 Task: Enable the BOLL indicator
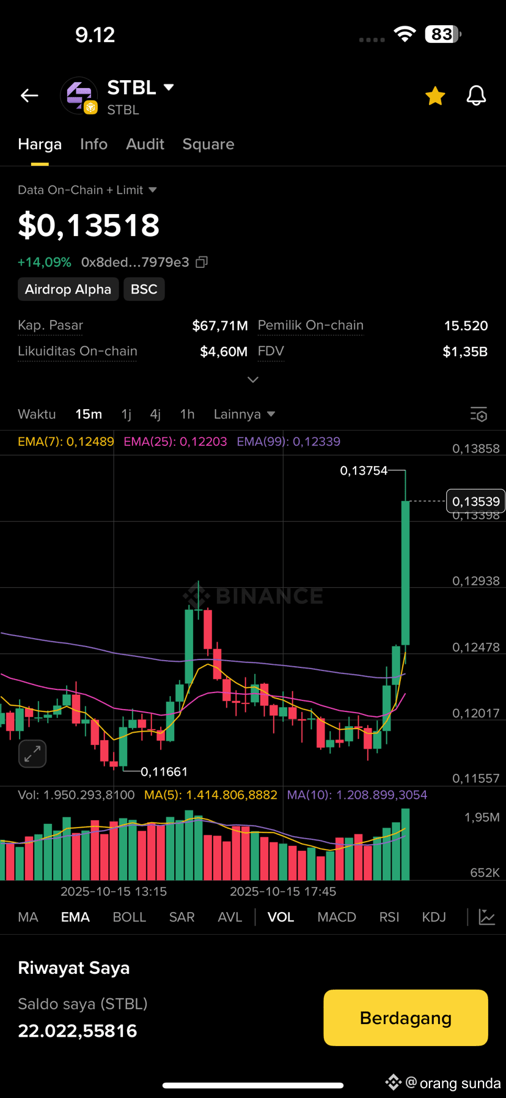[x=130, y=917]
